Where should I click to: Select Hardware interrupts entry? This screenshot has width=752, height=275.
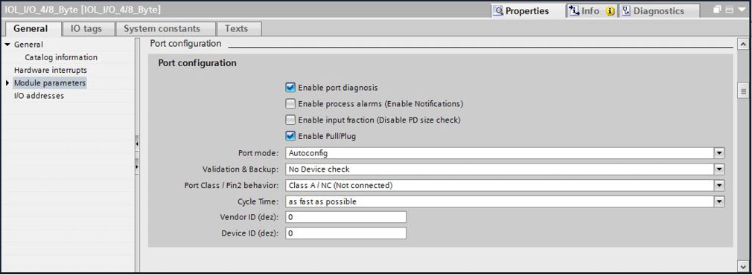(x=51, y=71)
